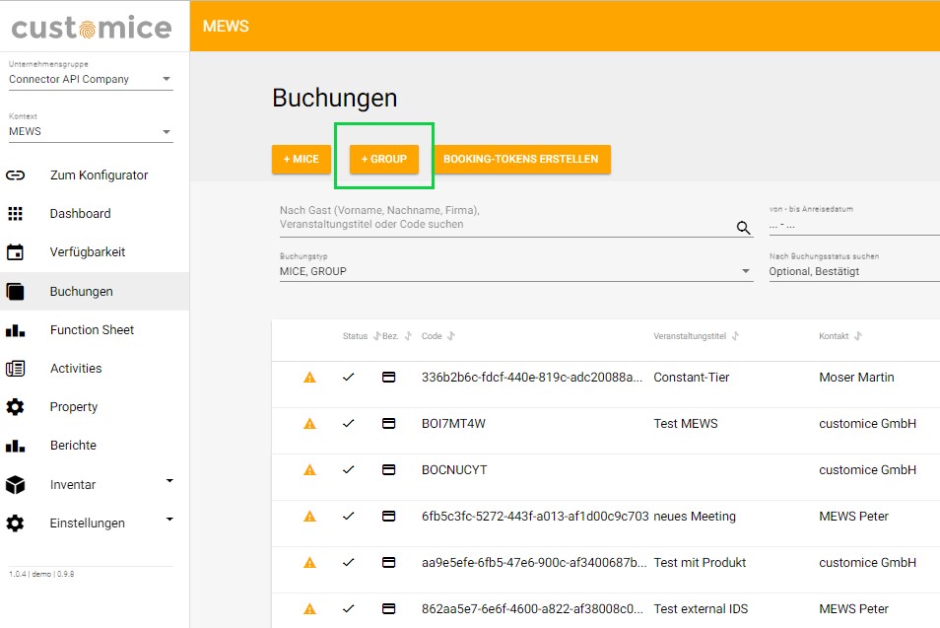
Task: Click event title neues Meeting
Action: pos(695,516)
